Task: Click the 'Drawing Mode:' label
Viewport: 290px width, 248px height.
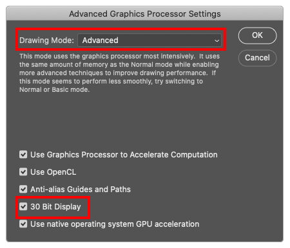Action: pyautogui.click(x=46, y=40)
